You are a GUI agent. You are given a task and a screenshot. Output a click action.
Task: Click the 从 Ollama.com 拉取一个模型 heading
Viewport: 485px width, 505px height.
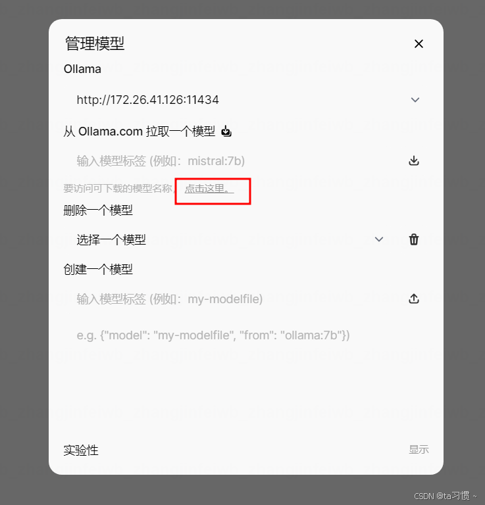point(140,132)
